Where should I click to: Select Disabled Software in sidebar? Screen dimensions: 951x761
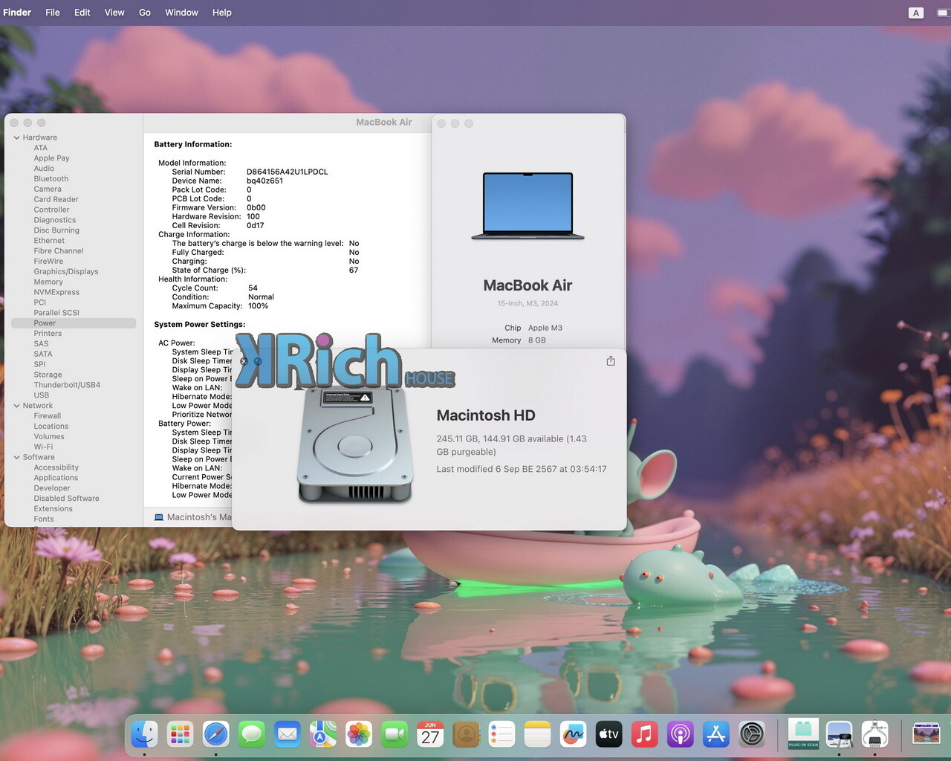coord(66,499)
